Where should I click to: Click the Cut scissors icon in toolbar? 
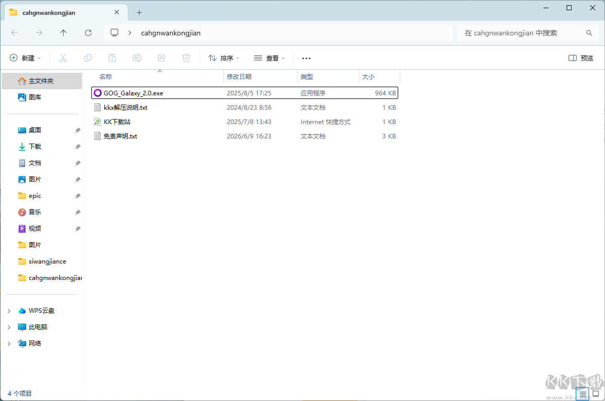(x=63, y=58)
